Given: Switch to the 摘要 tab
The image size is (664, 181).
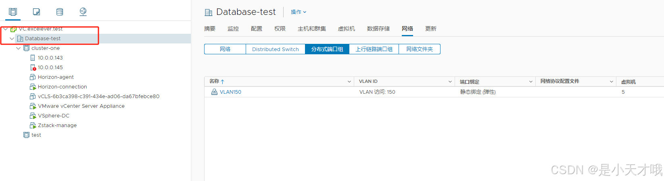Looking at the screenshot, I should pos(210,29).
